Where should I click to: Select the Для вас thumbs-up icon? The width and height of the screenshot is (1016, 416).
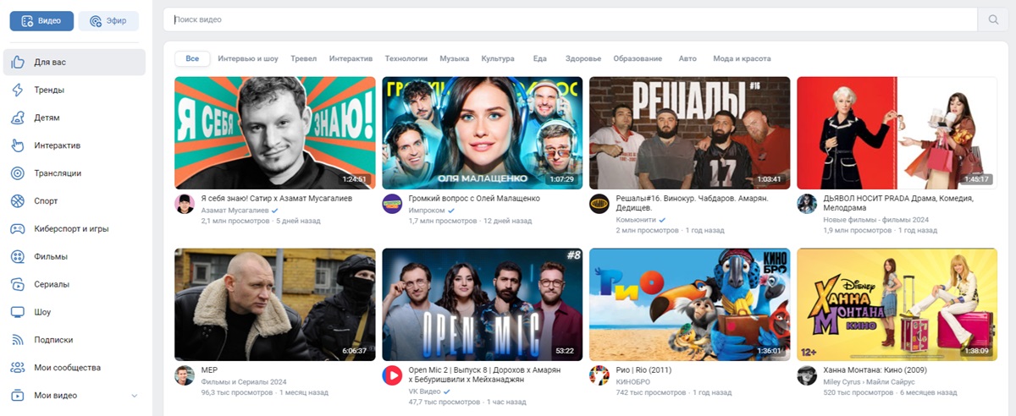click(x=17, y=63)
